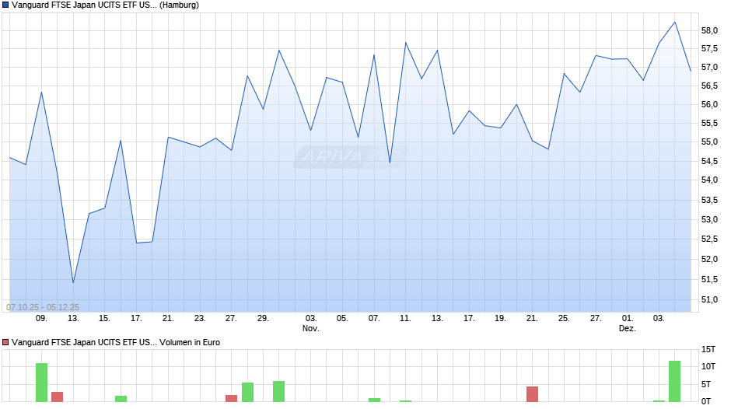Click the y-axis value '57,0'
This screenshot has width=731, height=409.
[x=709, y=68]
